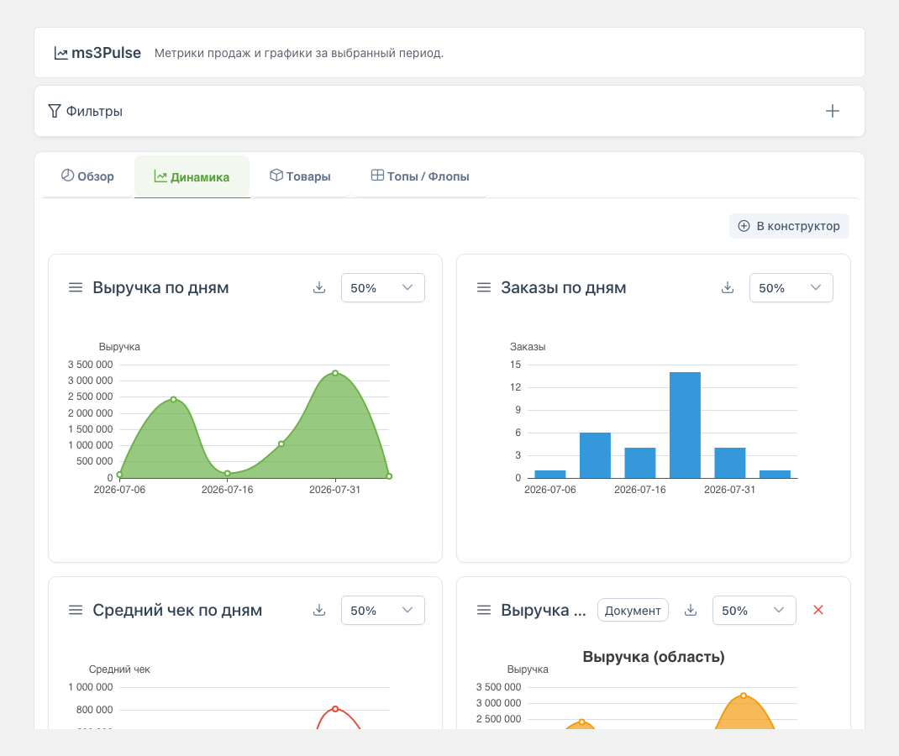Image resolution: width=899 pixels, height=756 pixels.
Task: Grab the Выручка по дням drag handle
Action: (x=76, y=288)
